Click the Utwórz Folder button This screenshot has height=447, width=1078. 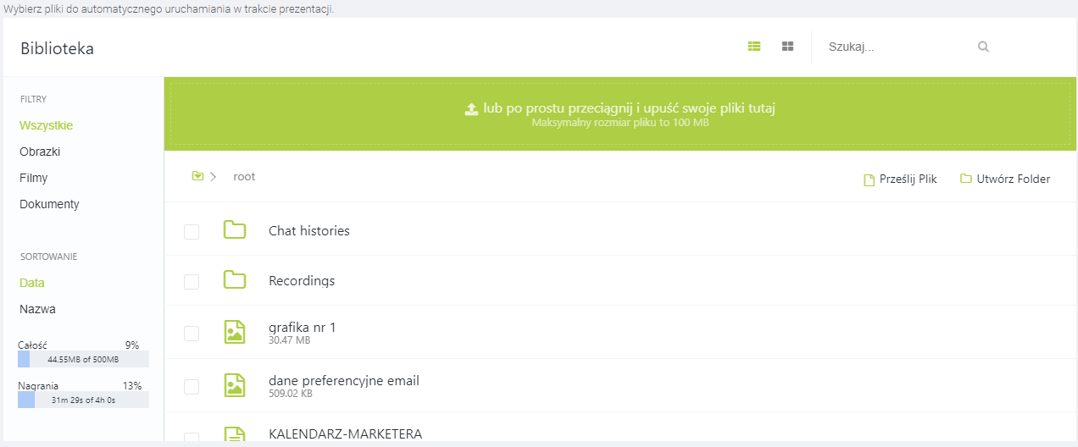[x=1005, y=179]
